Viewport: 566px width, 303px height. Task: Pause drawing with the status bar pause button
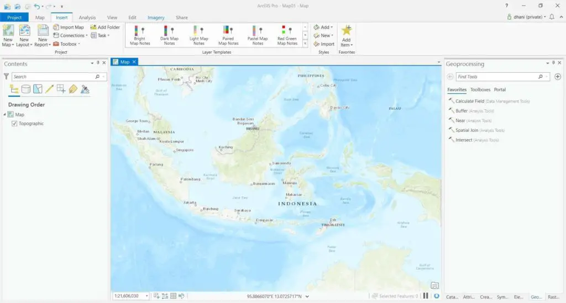click(x=426, y=296)
